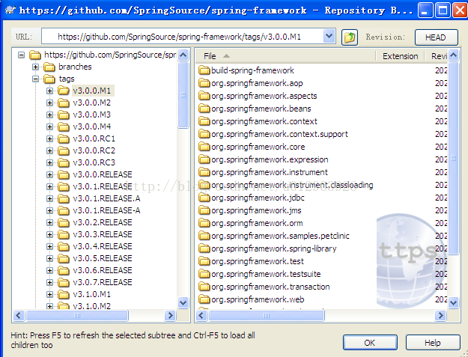Expand the v3.1.0.M1 tag

click(x=50, y=294)
